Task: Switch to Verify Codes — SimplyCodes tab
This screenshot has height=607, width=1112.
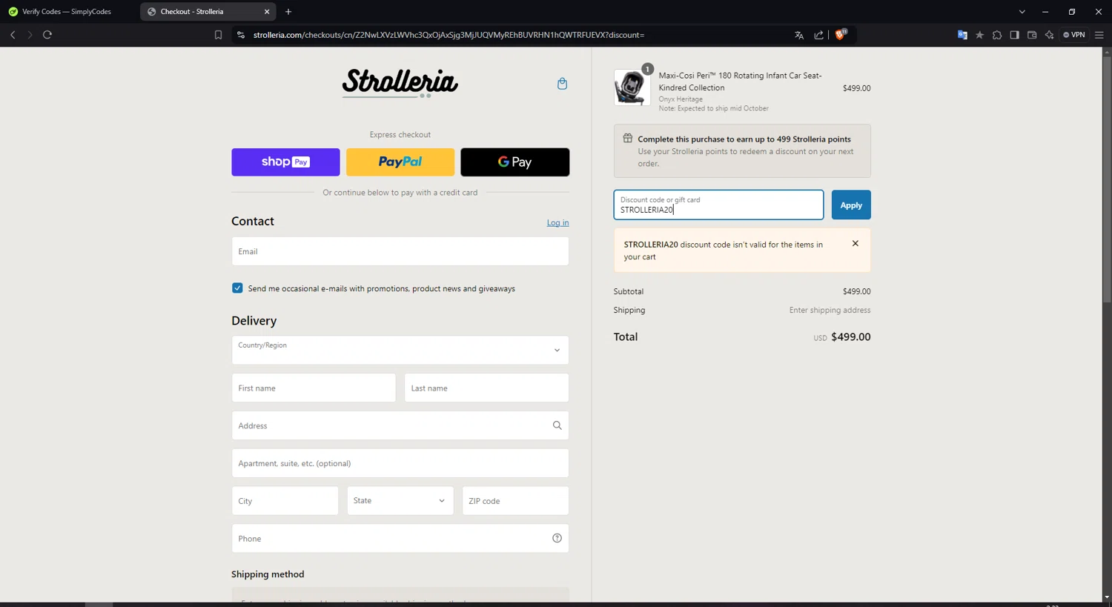Action: coord(67,12)
